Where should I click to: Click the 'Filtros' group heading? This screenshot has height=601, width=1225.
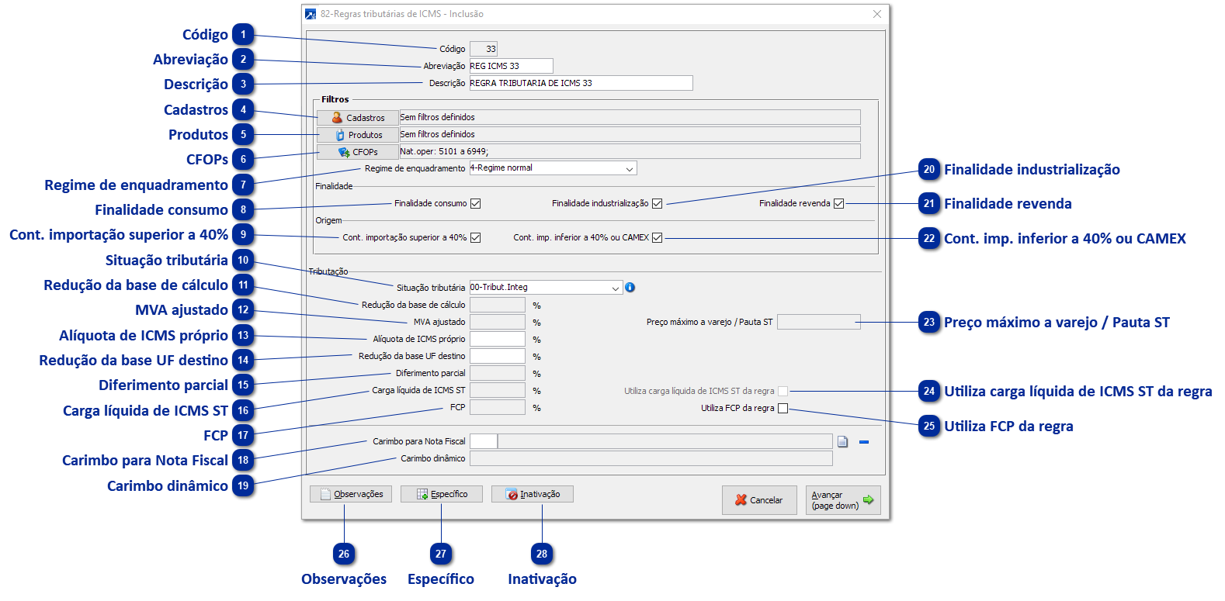tap(335, 99)
